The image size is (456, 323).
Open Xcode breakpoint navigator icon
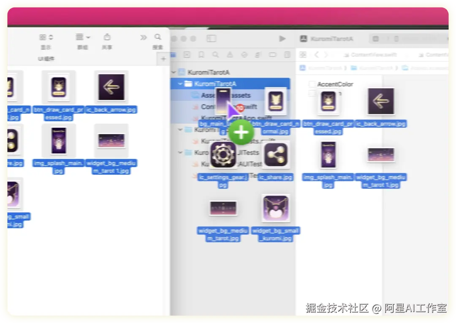[x=272, y=55]
